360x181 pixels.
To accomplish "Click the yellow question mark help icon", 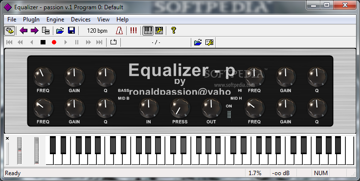I will (174, 30).
